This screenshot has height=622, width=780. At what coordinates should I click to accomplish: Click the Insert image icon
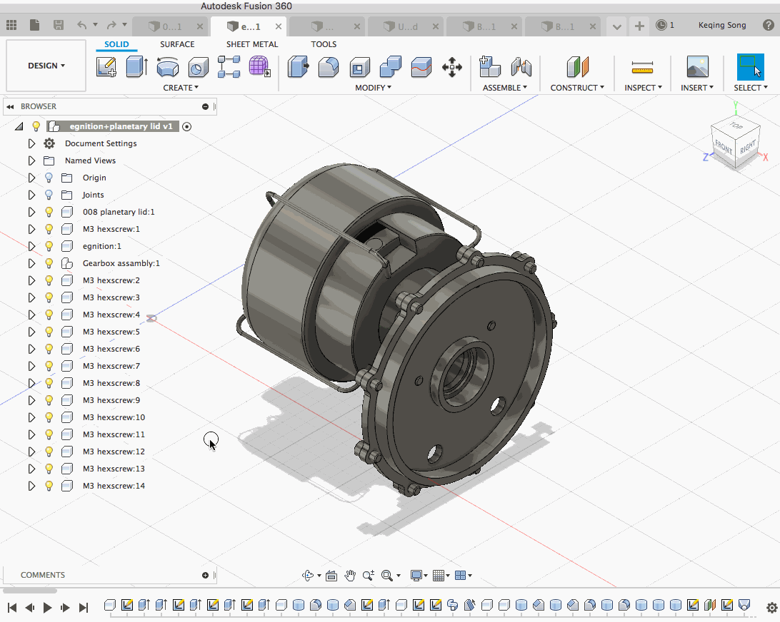pyautogui.click(x=697, y=67)
